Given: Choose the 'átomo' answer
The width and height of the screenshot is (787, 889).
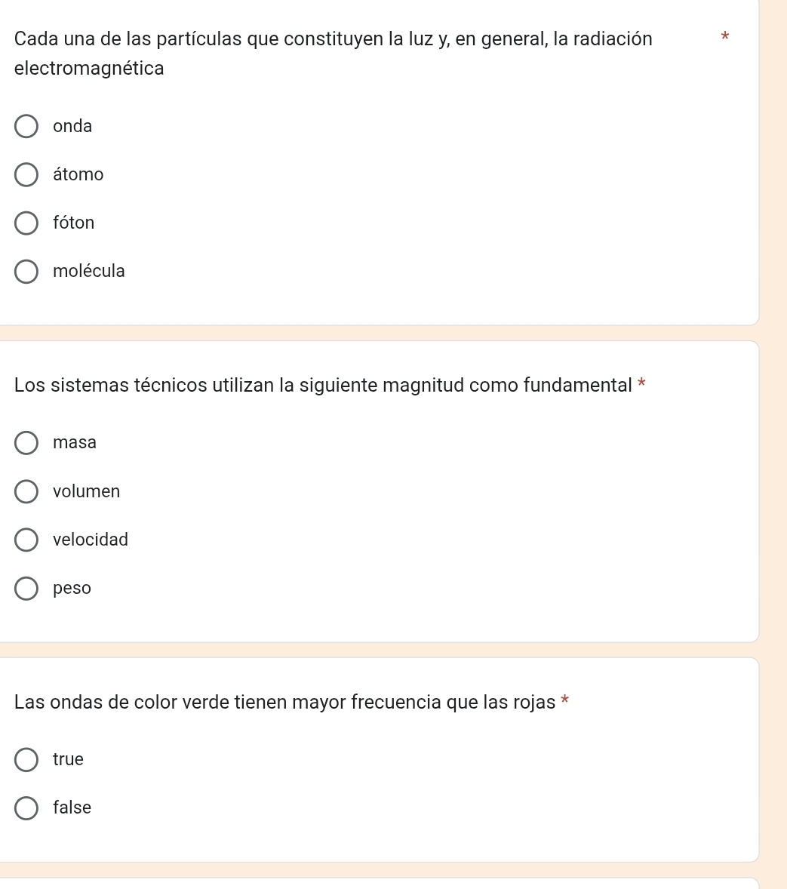Looking at the screenshot, I should pyautogui.click(x=26, y=174).
